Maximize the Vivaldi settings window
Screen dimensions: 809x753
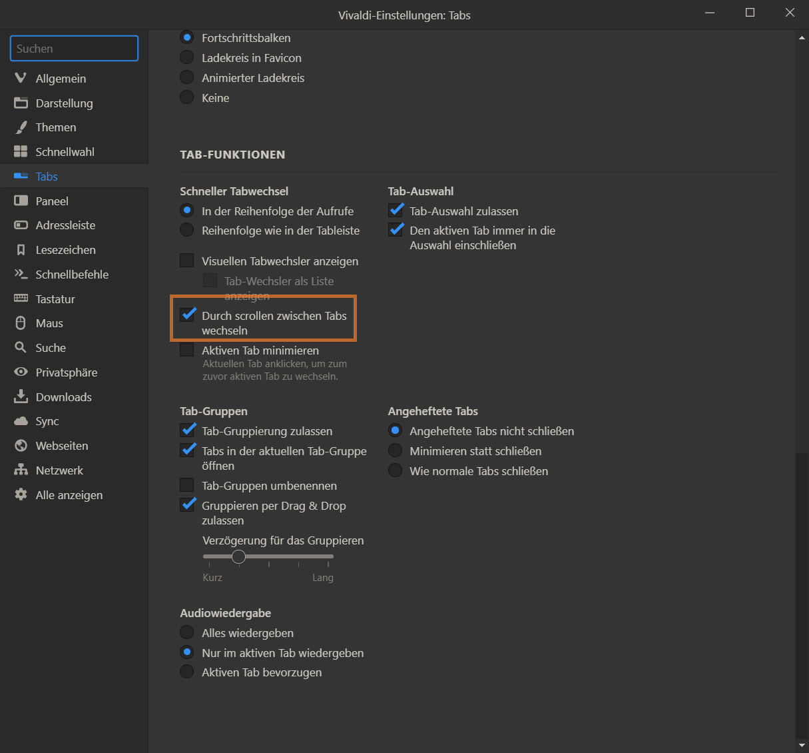coord(750,13)
